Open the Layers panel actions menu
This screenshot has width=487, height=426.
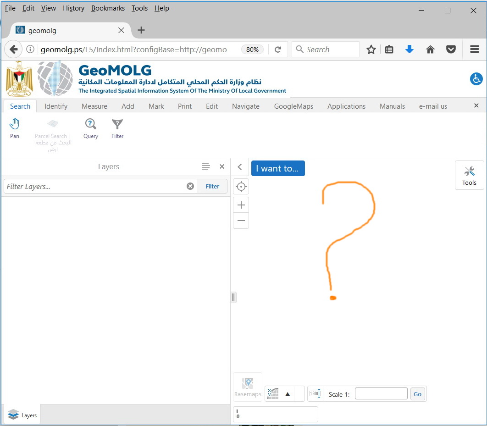point(205,167)
